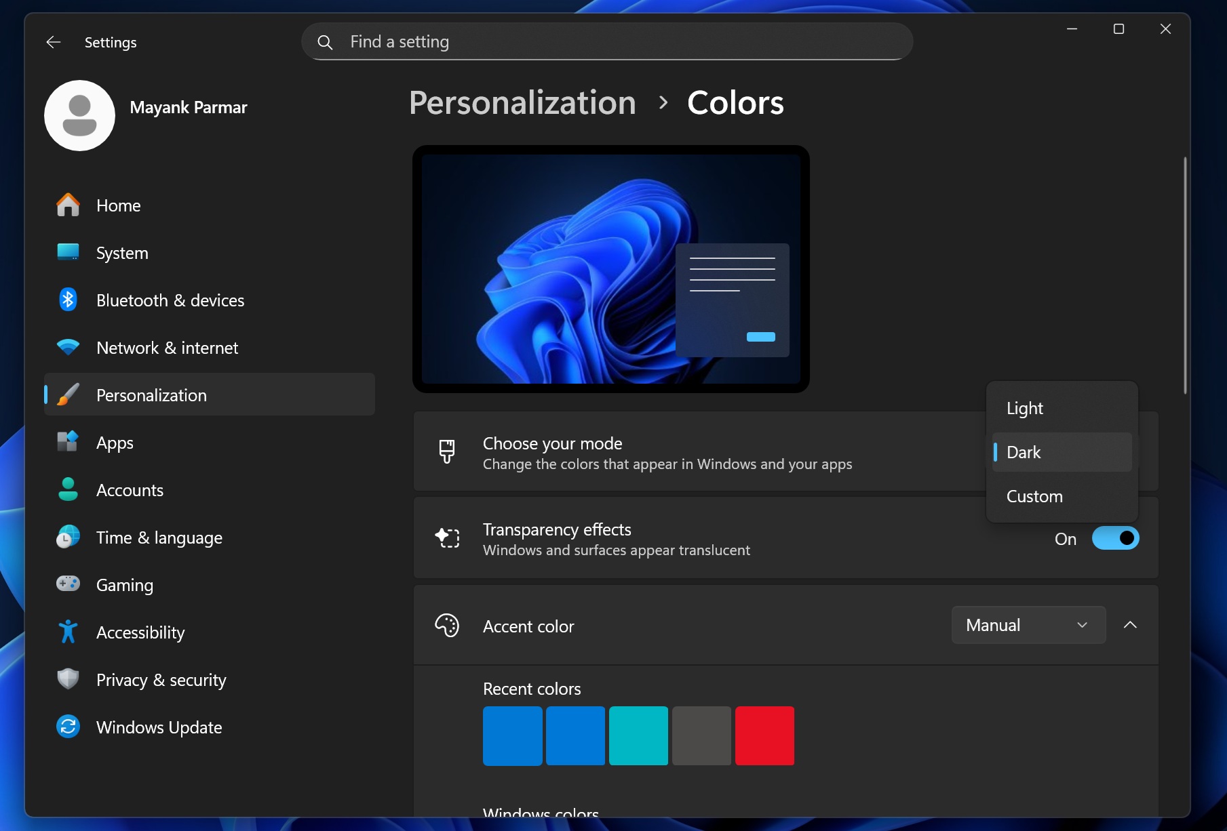Viewport: 1227px width, 831px height.
Task: Click the Accent color palette icon
Action: [x=448, y=625]
